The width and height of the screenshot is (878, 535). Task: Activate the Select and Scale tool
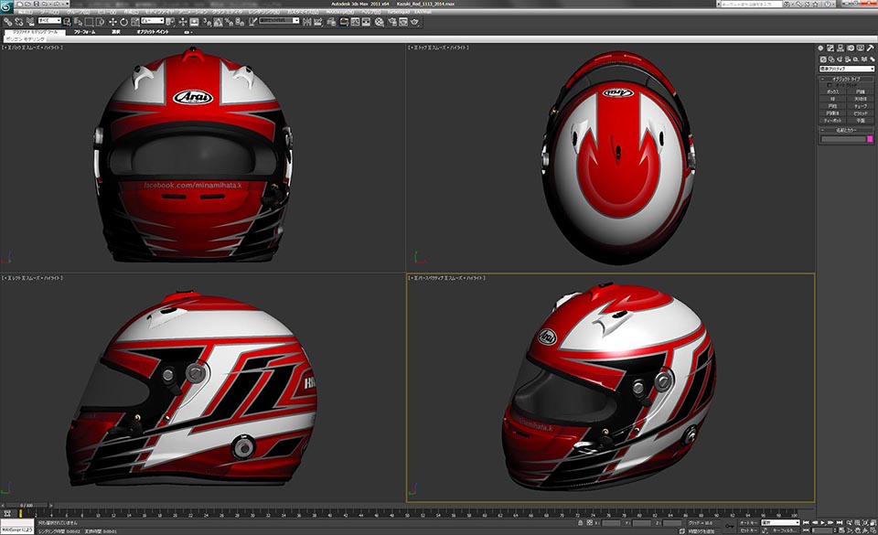pyautogui.click(x=135, y=22)
